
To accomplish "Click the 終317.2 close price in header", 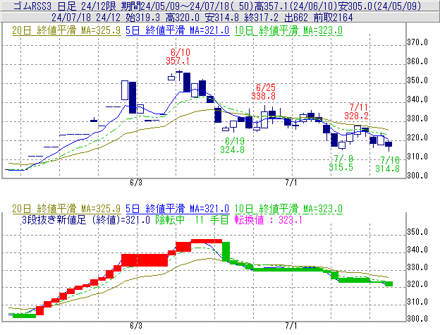I will (261, 18).
